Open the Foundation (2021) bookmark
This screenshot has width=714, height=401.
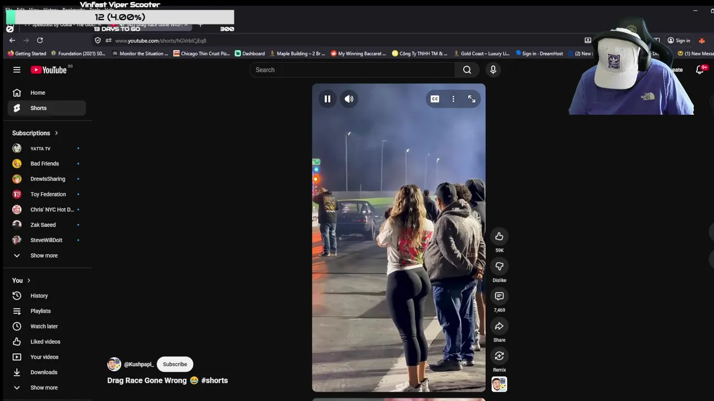point(78,53)
